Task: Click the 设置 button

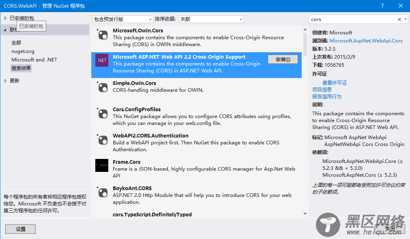Action: pyautogui.click(x=20, y=229)
